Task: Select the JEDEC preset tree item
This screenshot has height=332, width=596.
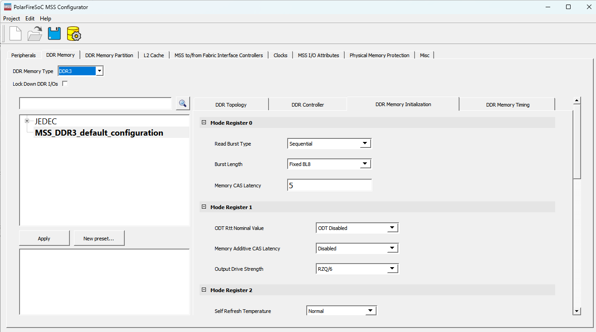Action: tap(46, 122)
